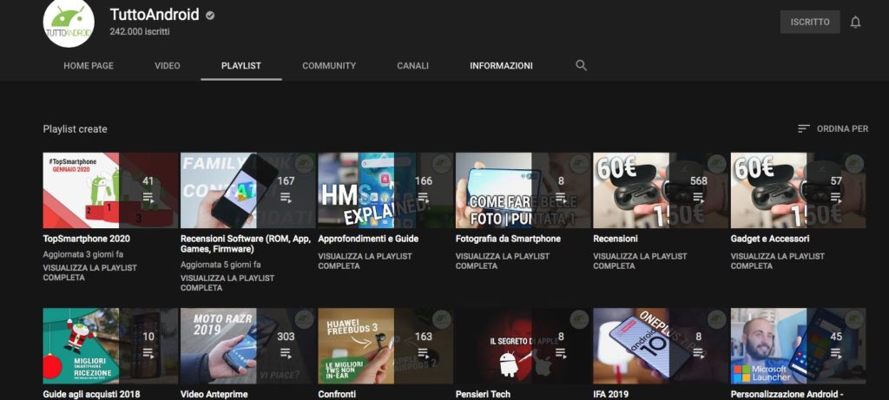Click the verified checkmark badge beside TuttoAndroid

pos(211,16)
